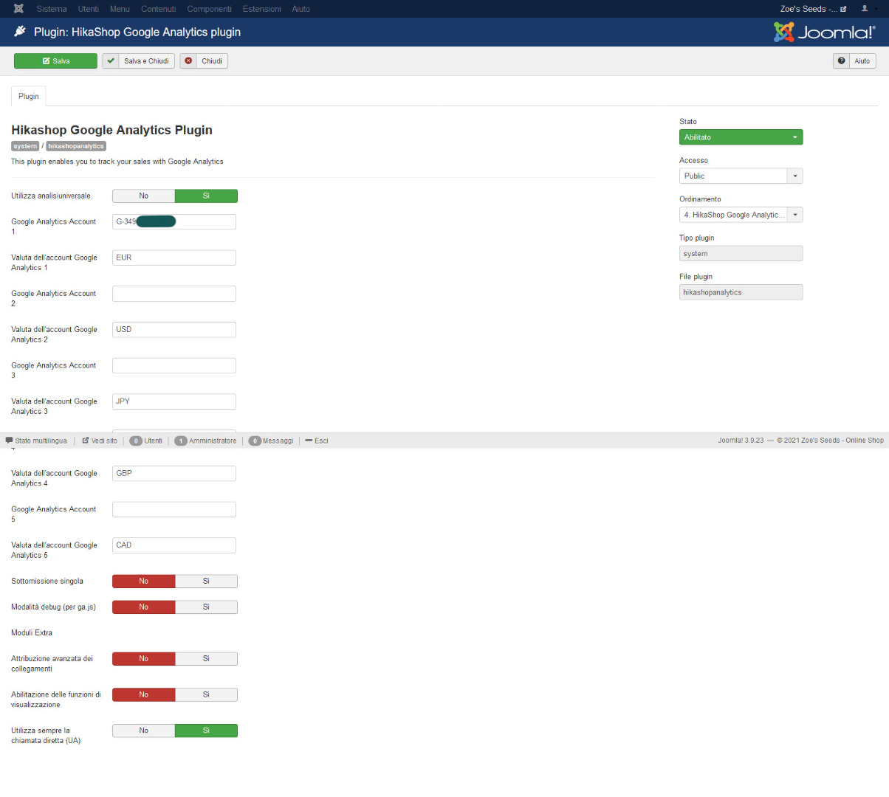
Task: Open Zoe's Seeds site link
Action: click(813, 9)
